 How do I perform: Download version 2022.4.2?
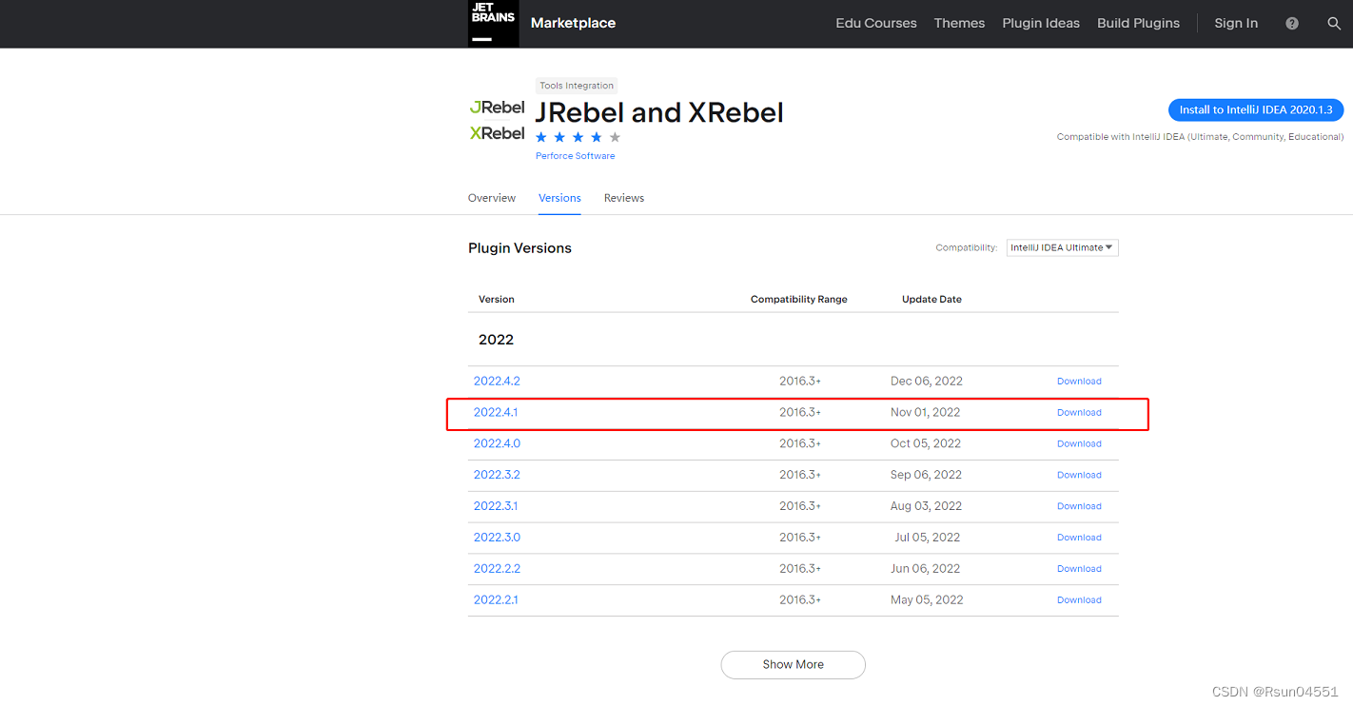point(1079,382)
